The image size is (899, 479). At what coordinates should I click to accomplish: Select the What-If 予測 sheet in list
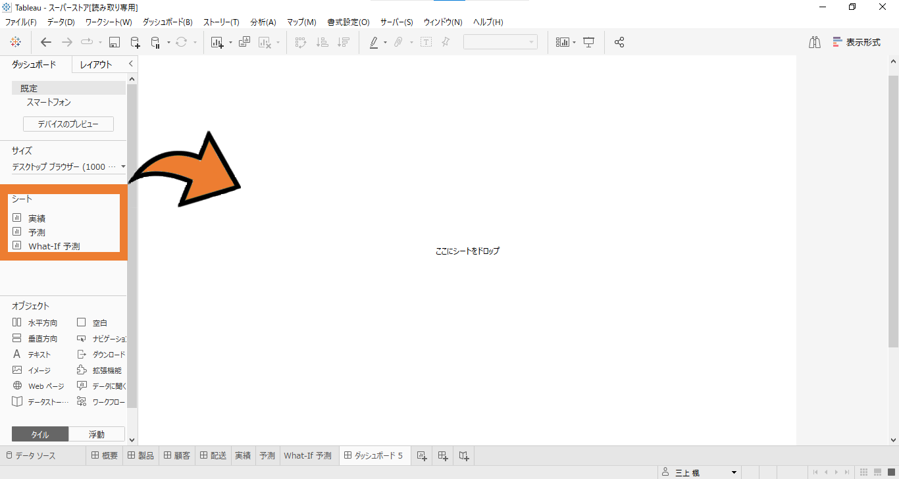[54, 246]
